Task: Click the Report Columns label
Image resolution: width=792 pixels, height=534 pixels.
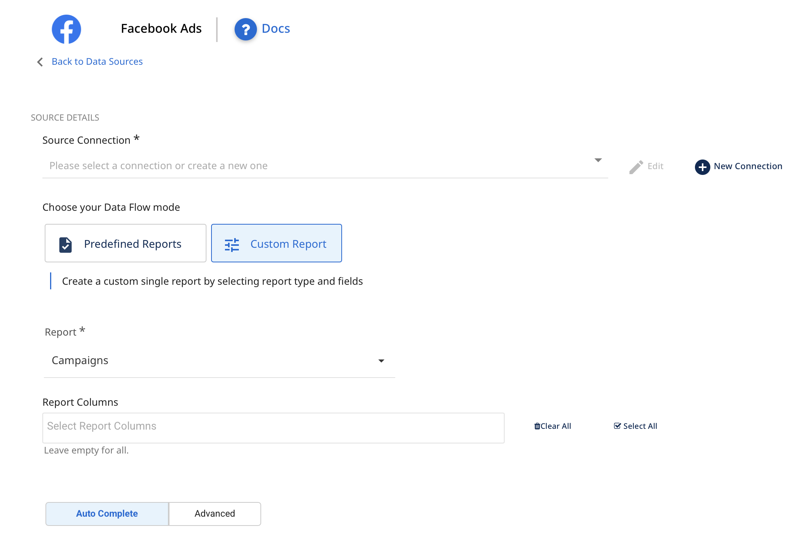Action: (x=80, y=402)
